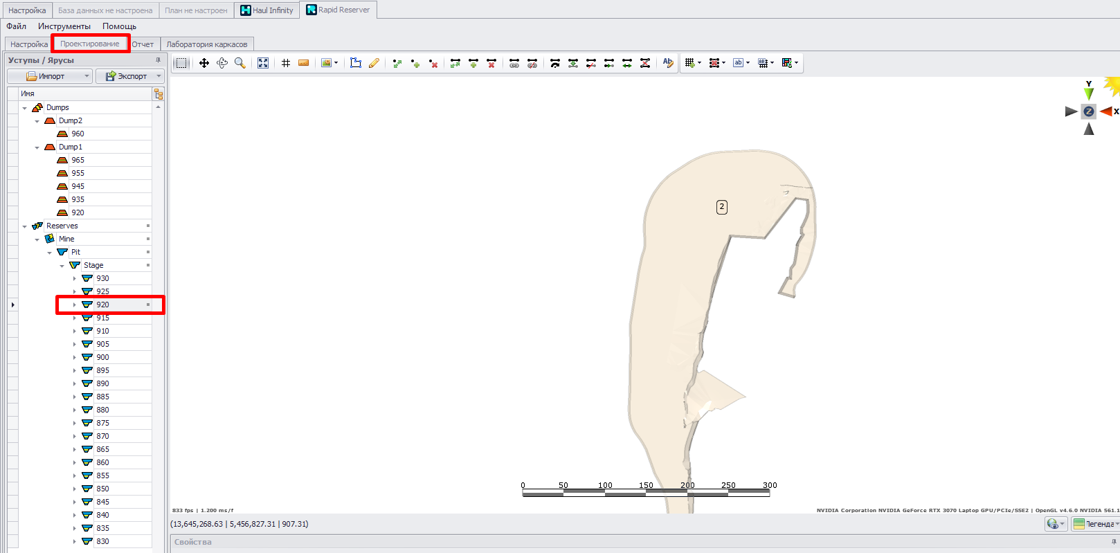Click the Z axis view button
The image size is (1120, 553).
(1088, 111)
